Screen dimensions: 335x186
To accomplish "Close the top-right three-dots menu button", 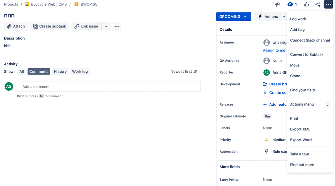I will click(x=328, y=4).
